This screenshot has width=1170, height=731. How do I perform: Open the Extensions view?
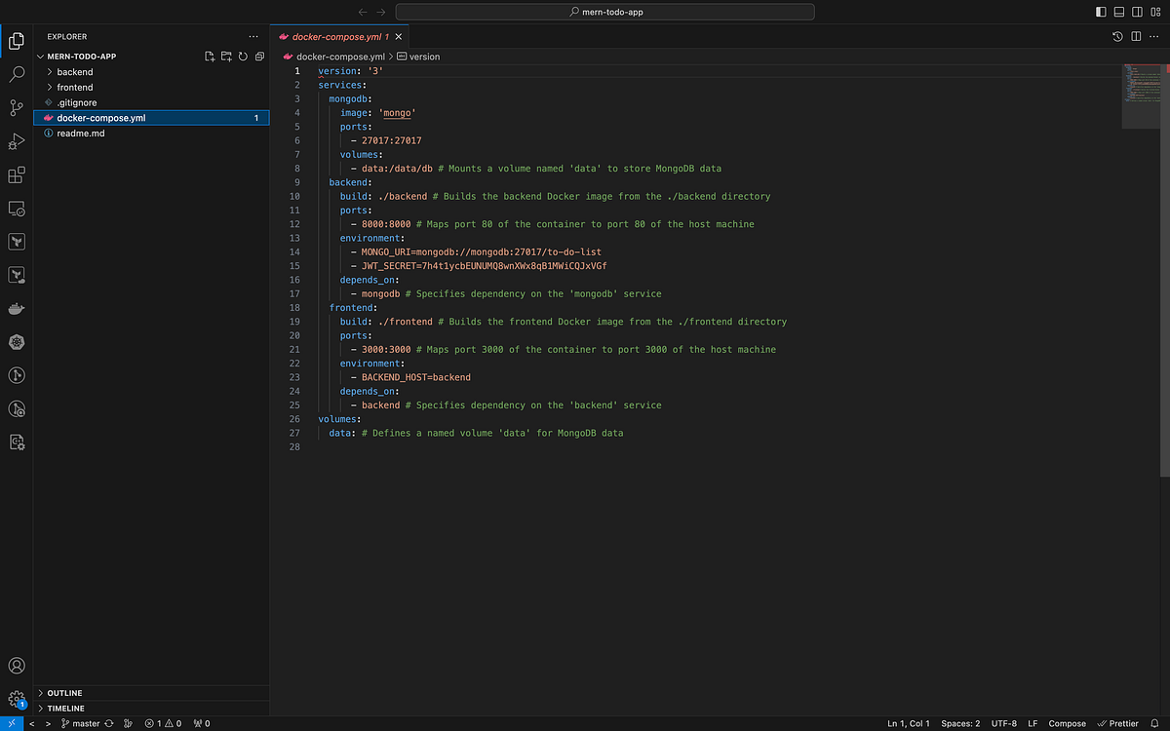[x=16, y=174]
